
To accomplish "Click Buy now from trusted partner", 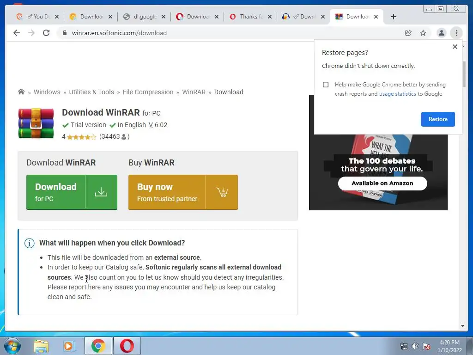I will tap(183, 192).
